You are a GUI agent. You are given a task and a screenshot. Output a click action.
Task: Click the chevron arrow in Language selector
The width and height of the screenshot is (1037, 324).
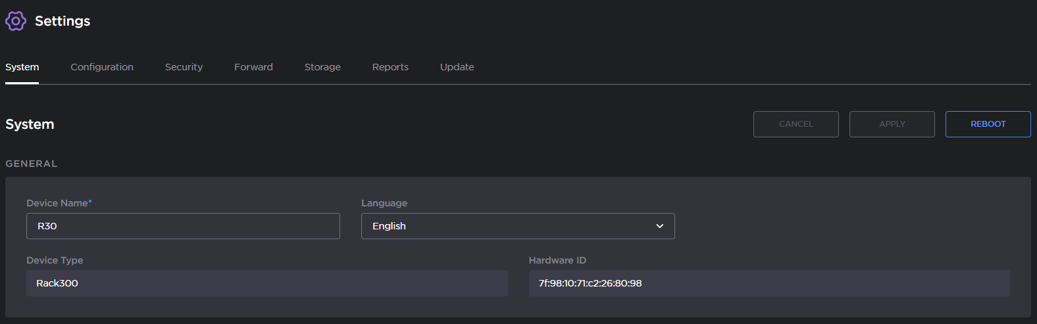click(660, 226)
